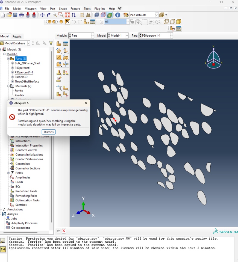Viewport: 238px width, 262px height.
Task: Click the Apply Shaded render style icon
Action: tap(179, 22)
